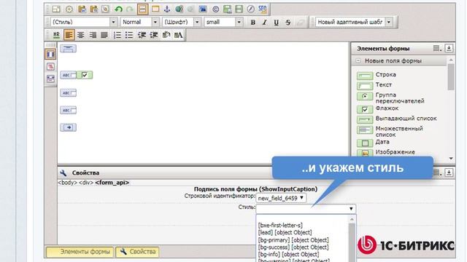This screenshot has width=467, height=262.
Task: Toggle bold formatting B
Action: [x=253, y=23]
